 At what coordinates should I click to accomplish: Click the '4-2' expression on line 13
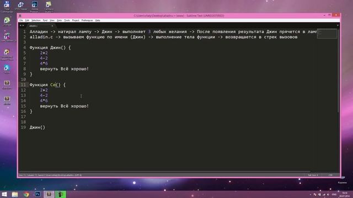point(44,95)
